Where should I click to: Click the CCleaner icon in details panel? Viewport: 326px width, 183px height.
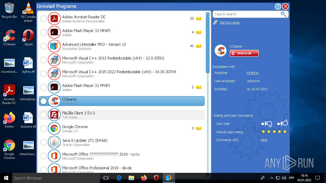(x=221, y=50)
